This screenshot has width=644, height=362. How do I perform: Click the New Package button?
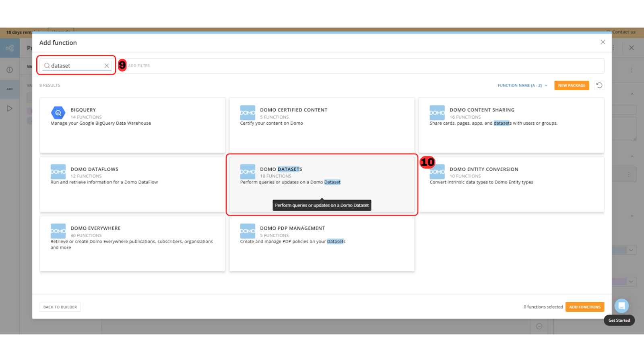pyautogui.click(x=572, y=85)
